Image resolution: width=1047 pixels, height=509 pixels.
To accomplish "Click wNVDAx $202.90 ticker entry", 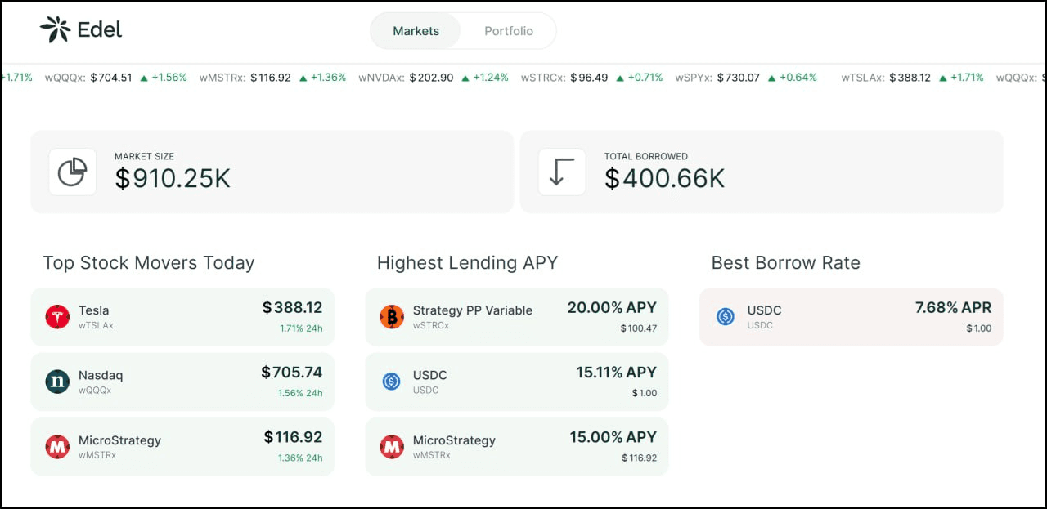I will [434, 78].
